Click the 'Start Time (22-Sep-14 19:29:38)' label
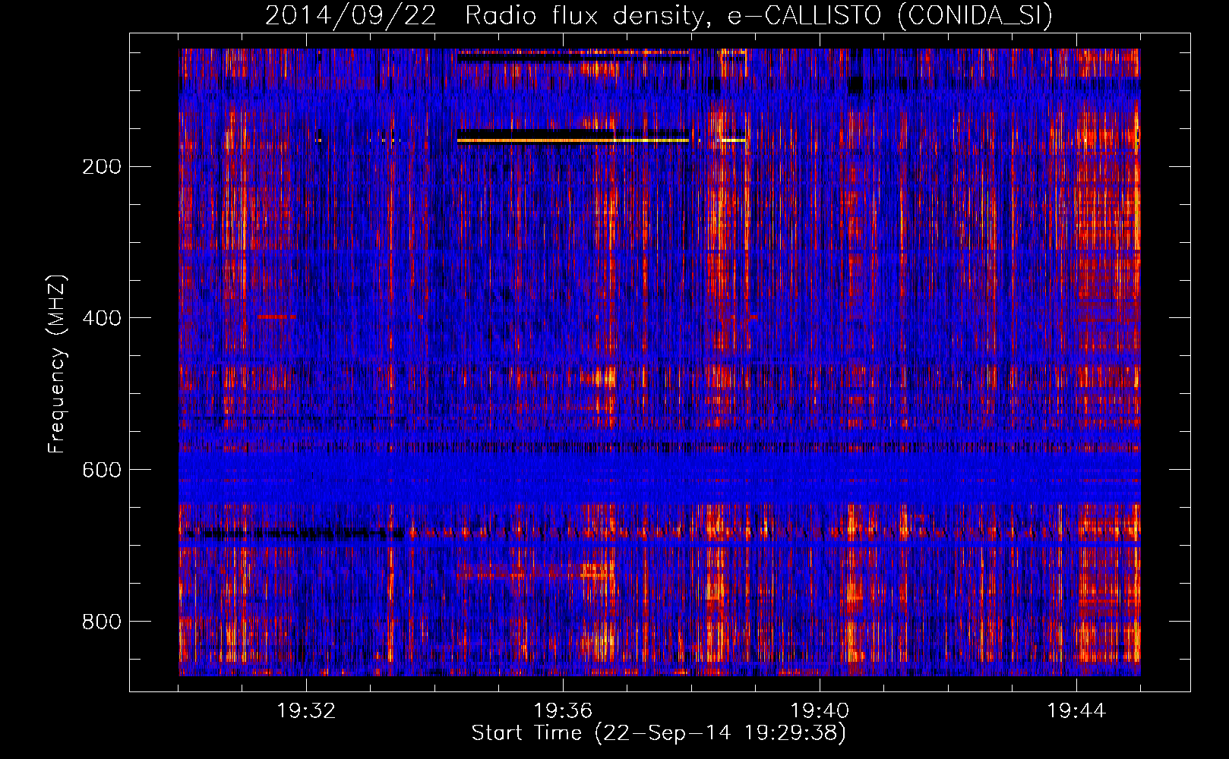This screenshot has height=759, width=1229. coord(659,733)
